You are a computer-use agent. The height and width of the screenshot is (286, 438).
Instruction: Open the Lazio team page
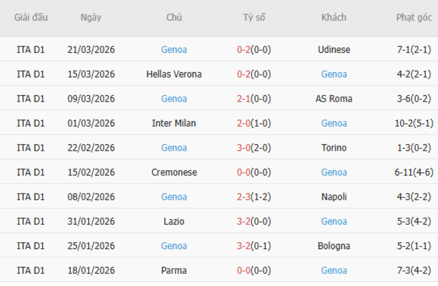[x=174, y=221]
